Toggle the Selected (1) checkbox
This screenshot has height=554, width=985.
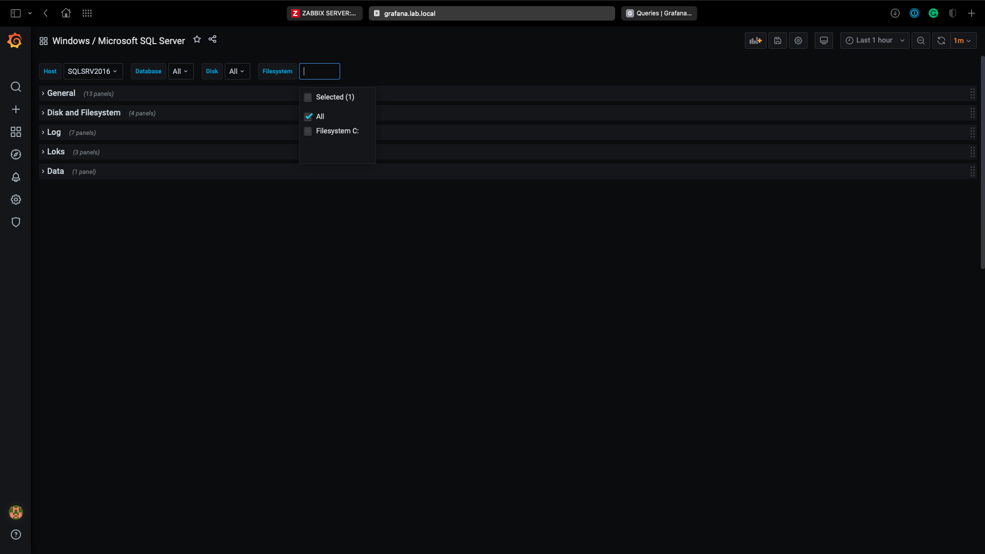pyautogui.click(x=308, y=97)
